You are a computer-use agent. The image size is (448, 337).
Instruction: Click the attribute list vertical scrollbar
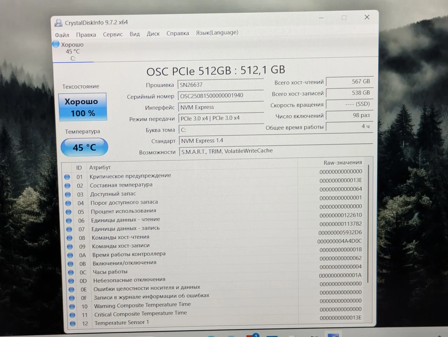pyautogui.click(x=368, y=224)
